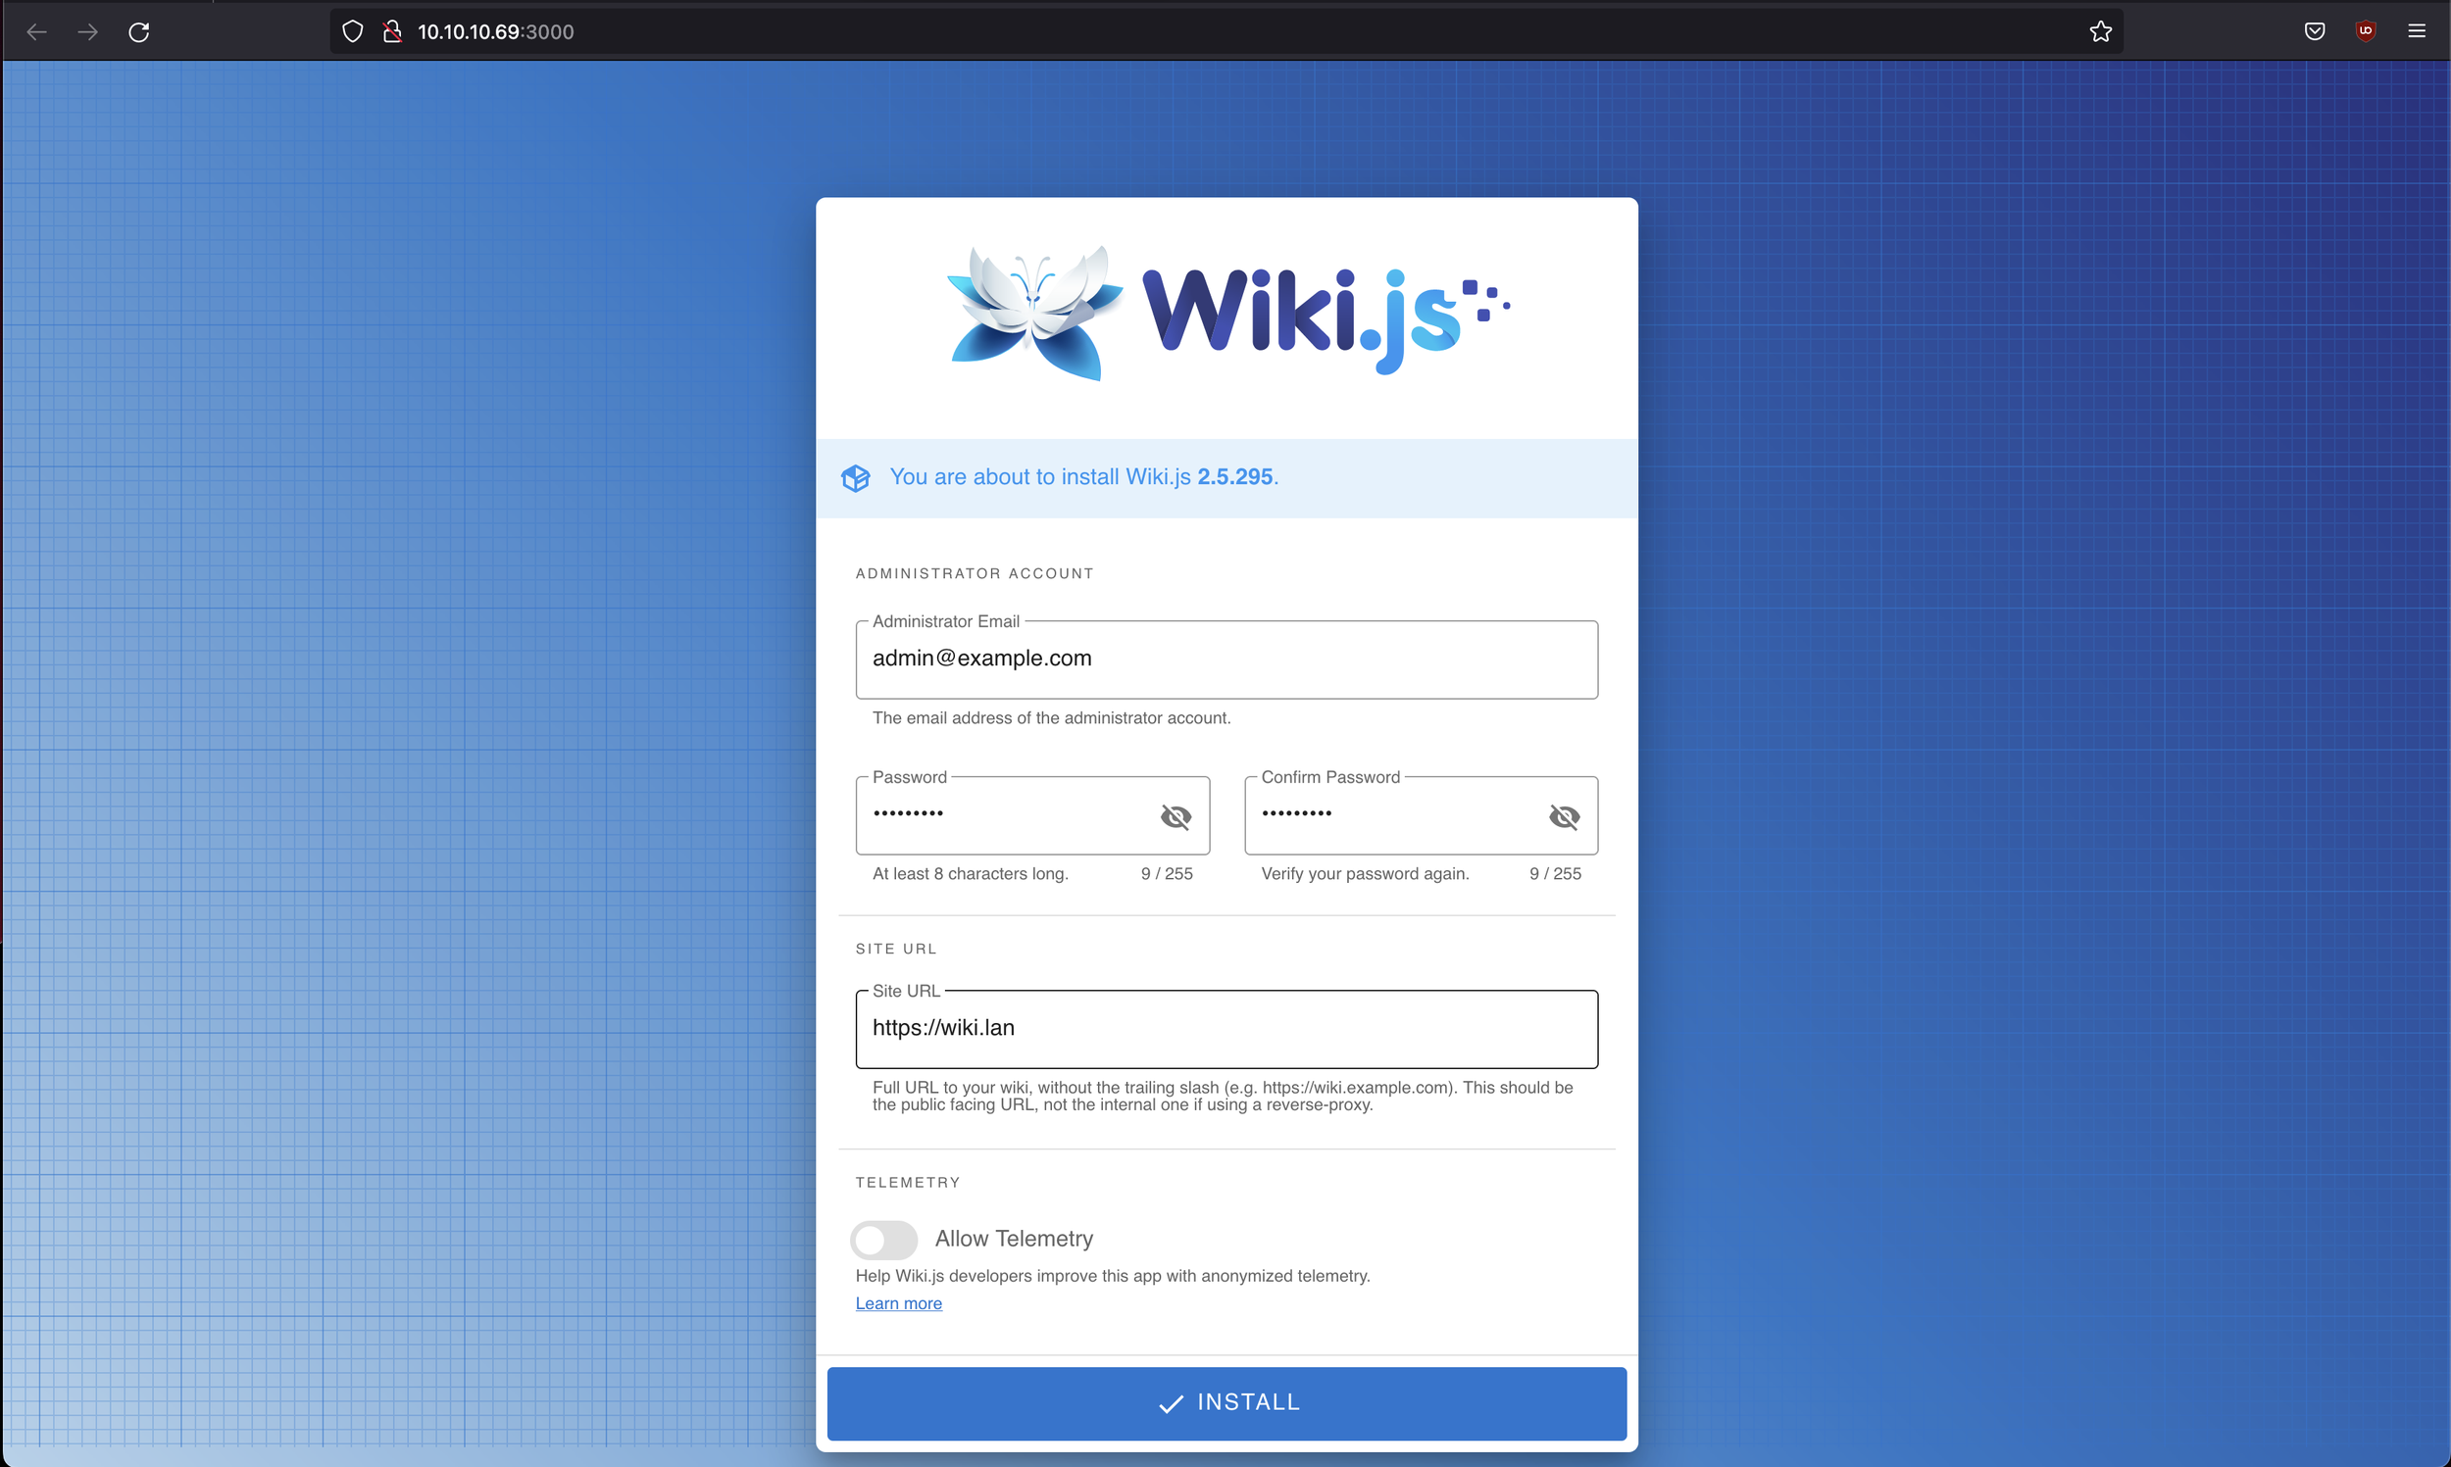The height and width of the screenshot is (1467, 2451).
Task: Show password in Password field
Action: click(x=1175, y=816)
